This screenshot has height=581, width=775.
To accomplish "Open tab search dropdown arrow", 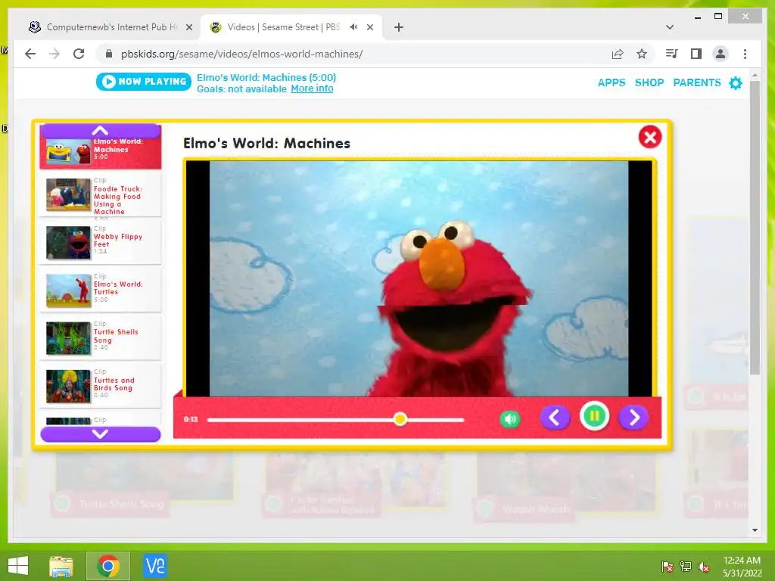I will (670, 27).
